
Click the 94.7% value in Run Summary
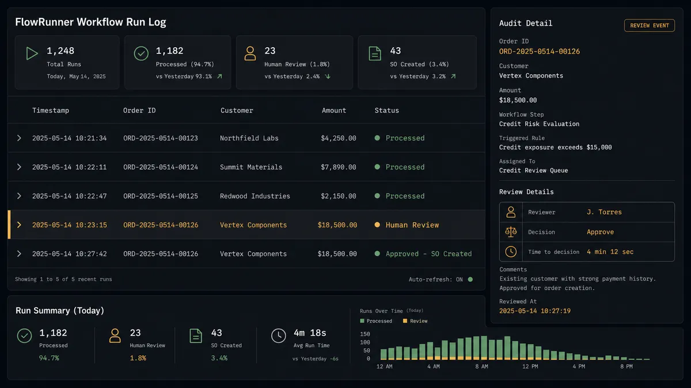49,358
